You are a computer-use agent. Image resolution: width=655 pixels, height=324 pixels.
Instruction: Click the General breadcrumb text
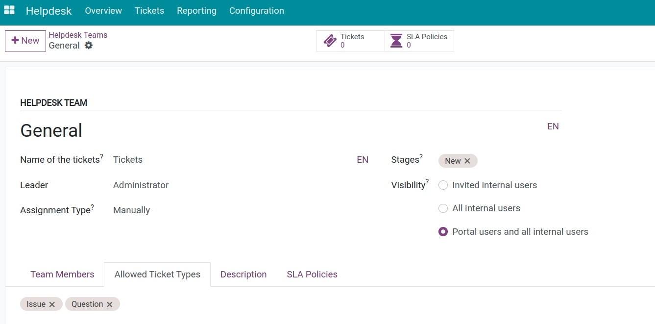tap(64, 46)
